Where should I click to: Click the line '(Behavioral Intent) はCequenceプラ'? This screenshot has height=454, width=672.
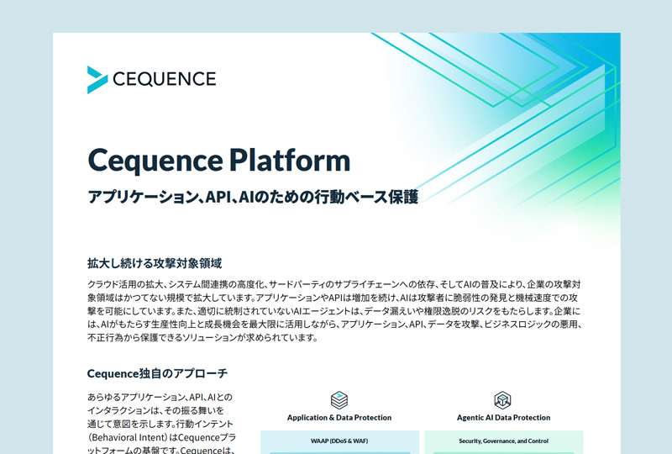click(161, 437)
